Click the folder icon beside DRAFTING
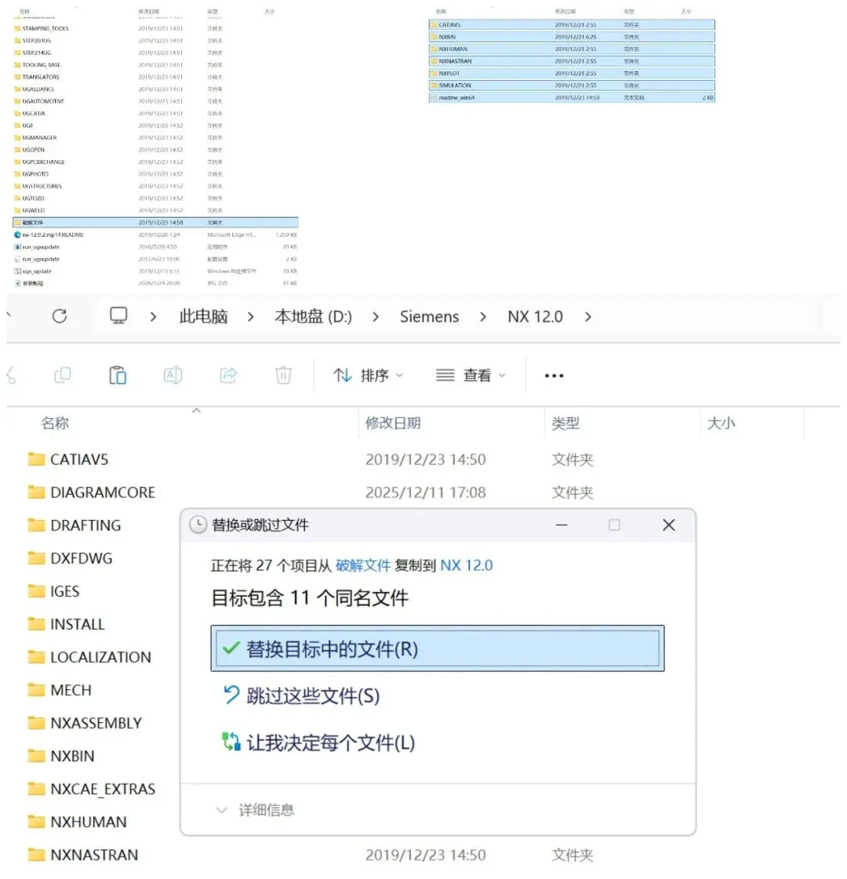The height and width of the screenshot is (879, 847). tap(36, 525)
